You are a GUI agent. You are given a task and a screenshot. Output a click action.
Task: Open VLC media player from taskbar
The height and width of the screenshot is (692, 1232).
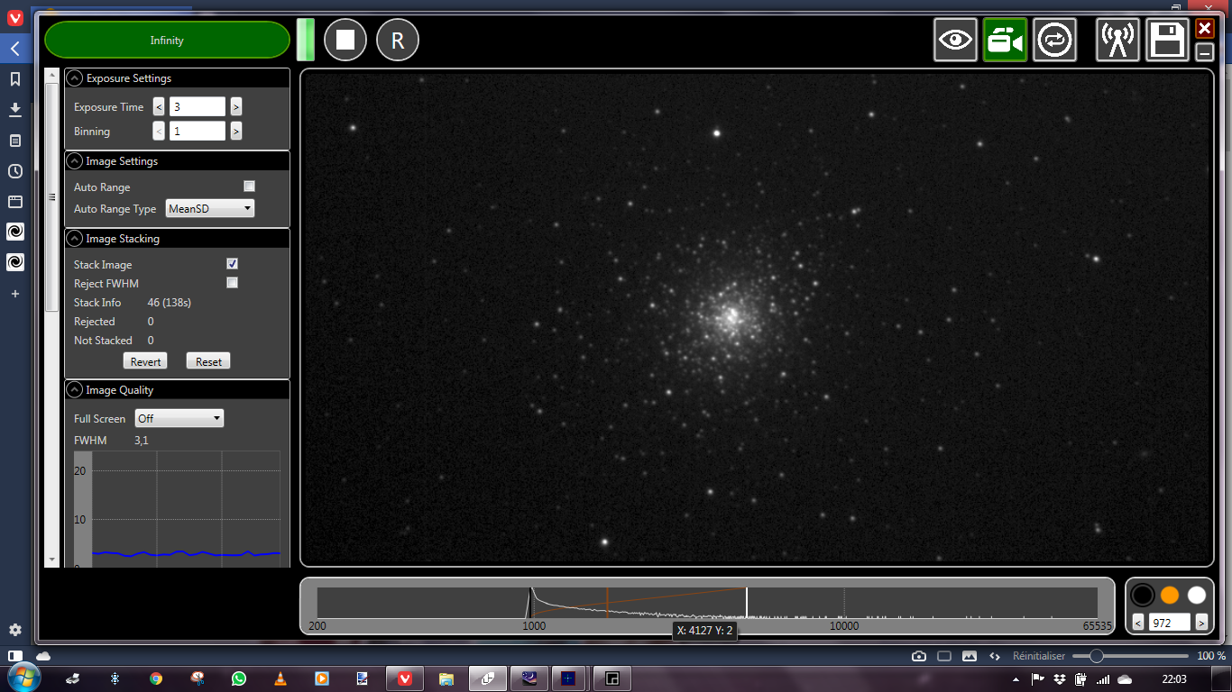pos(280,678)
